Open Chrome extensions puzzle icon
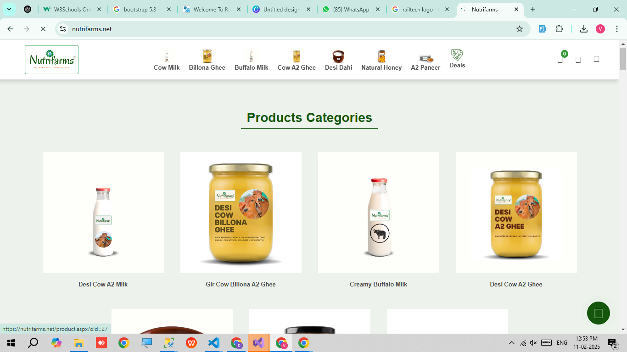This screenshot has width=627, height=352. [x=559, y=29]
